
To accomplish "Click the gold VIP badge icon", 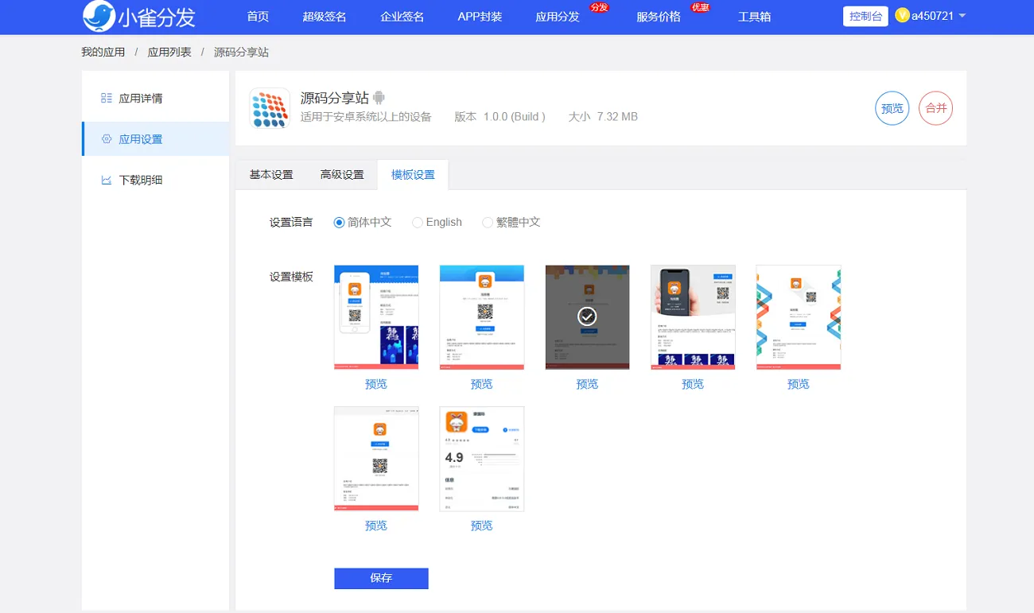I will point(902,16).
